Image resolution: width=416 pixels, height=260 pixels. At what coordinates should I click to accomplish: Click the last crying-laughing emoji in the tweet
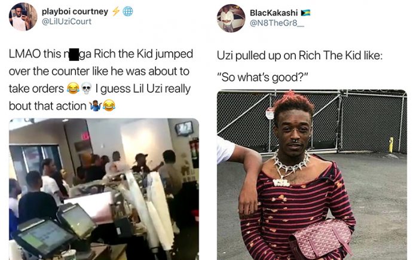(x=109, y=106)
